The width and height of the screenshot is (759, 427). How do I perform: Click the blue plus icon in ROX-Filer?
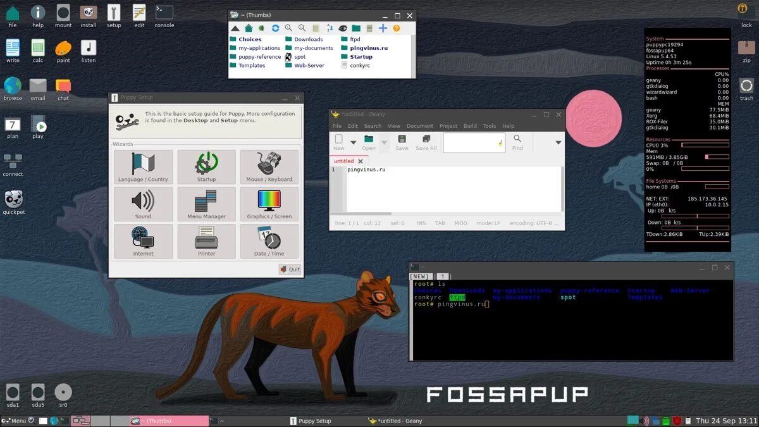click(x=383, y=28)
